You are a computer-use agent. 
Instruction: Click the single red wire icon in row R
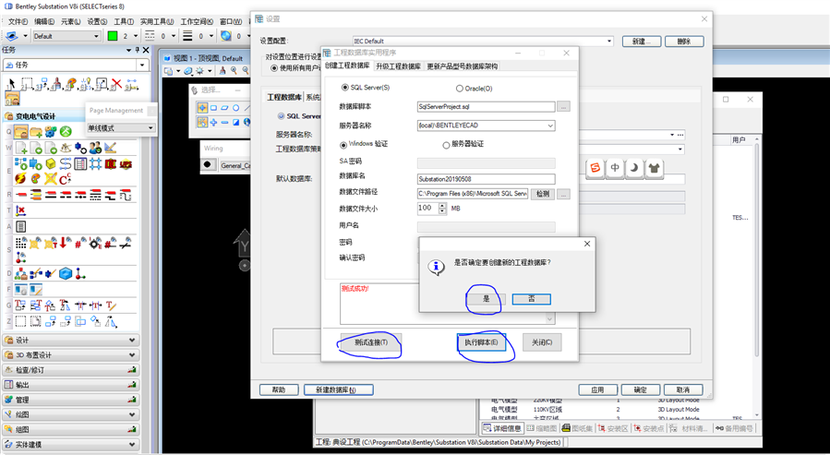pos(21,196)
